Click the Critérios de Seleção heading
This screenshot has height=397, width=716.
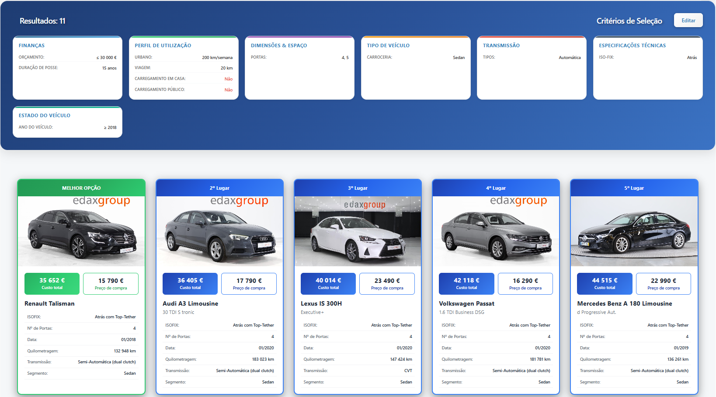tap(629, 21)
